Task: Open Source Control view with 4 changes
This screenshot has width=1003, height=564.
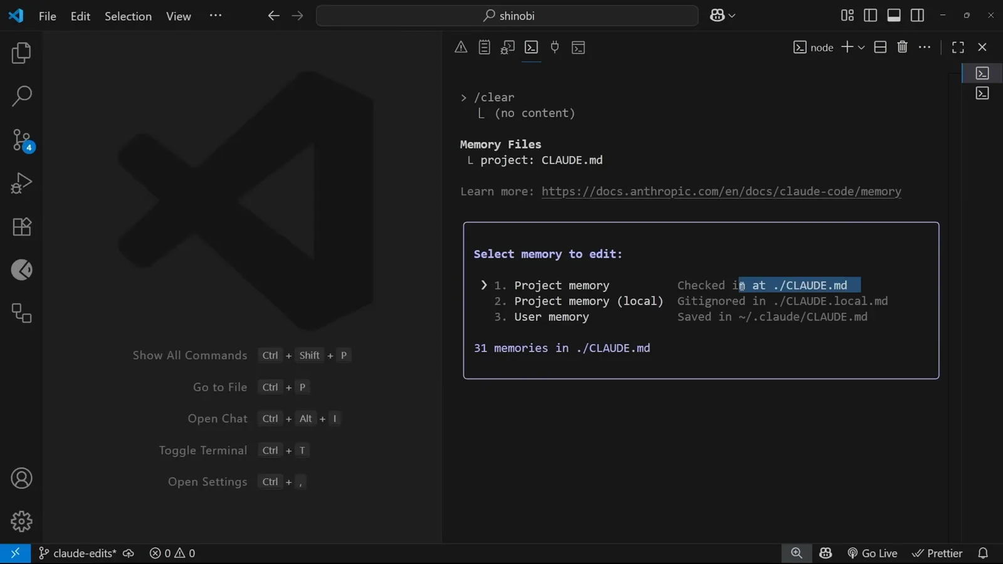Action: 23,140
